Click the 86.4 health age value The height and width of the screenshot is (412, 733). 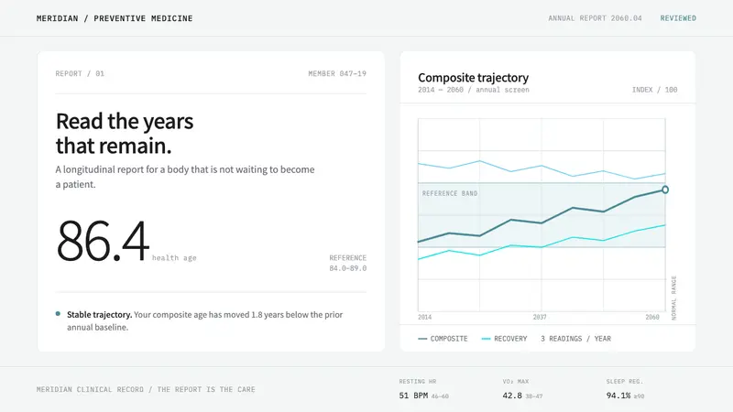103,242
